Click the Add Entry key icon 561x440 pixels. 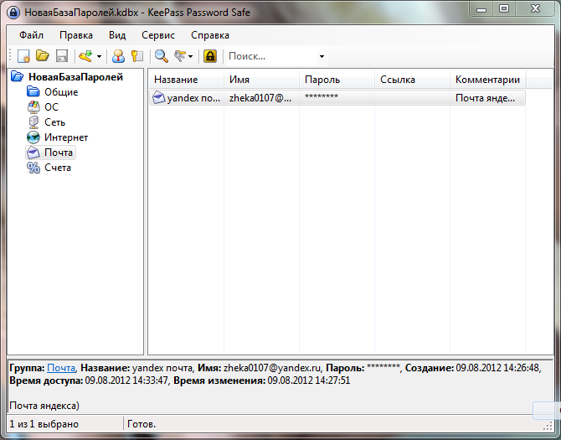point(86,56)
